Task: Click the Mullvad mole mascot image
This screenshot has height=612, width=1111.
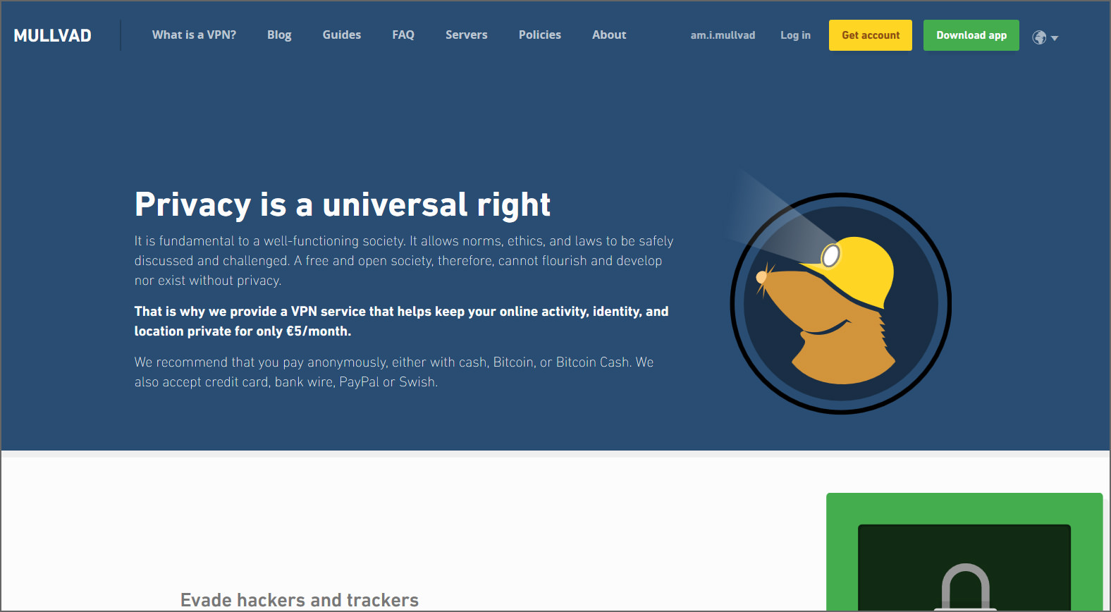Action: click(x=840, y=303)
